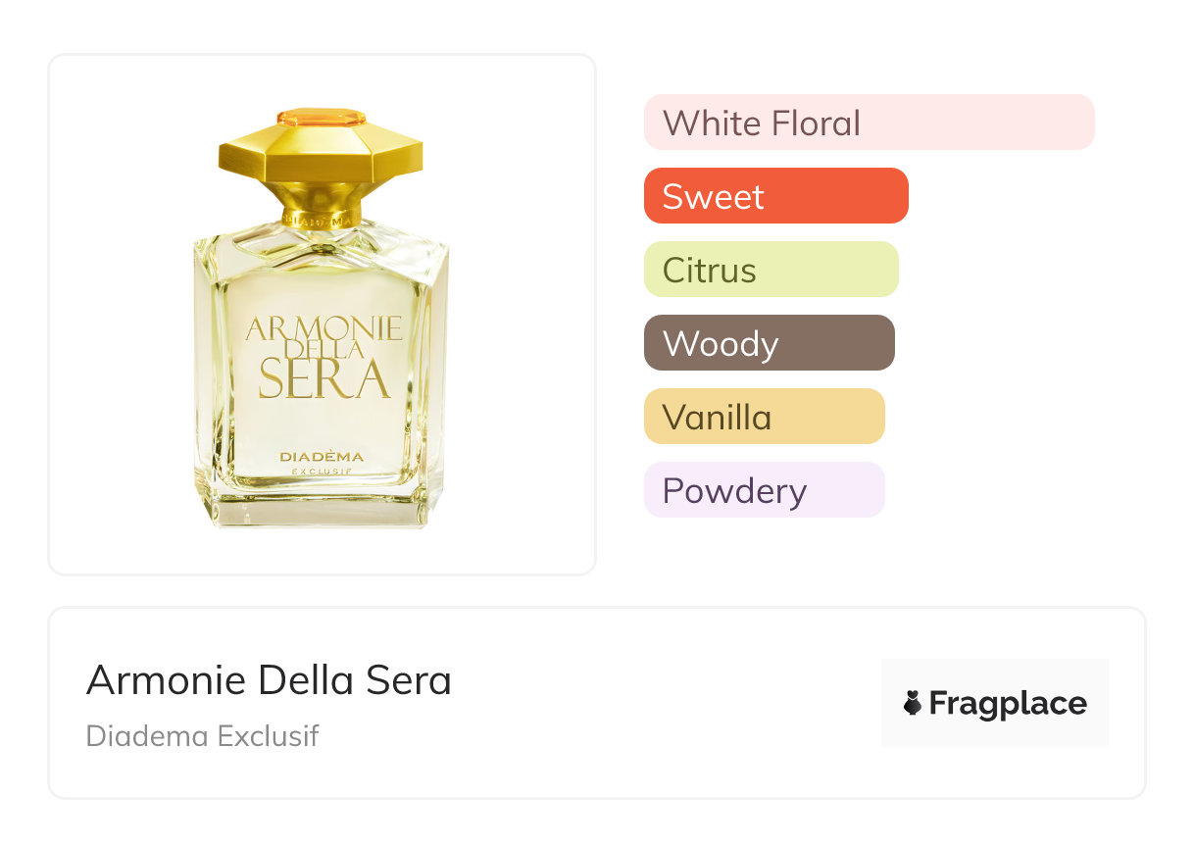Viewport: 1194px width, 847px height.
Task: Click the Armonie Della Sera title
Action: 269,679
